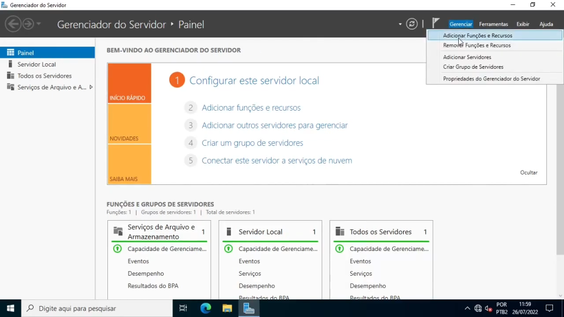
Task: Click Ocultar to hide welcome tile
Action: click(x=529, y=172)
